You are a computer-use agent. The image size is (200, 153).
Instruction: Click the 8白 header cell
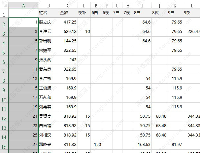click(x=142, y=13)
